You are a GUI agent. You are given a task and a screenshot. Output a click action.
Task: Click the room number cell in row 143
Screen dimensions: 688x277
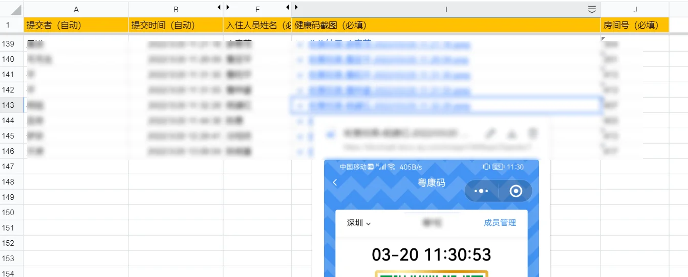635,105
